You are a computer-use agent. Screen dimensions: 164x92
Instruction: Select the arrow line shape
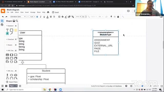click(x=12, y=33)
